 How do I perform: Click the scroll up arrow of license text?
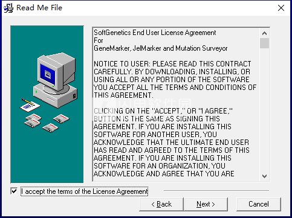[x=264, y=33]
